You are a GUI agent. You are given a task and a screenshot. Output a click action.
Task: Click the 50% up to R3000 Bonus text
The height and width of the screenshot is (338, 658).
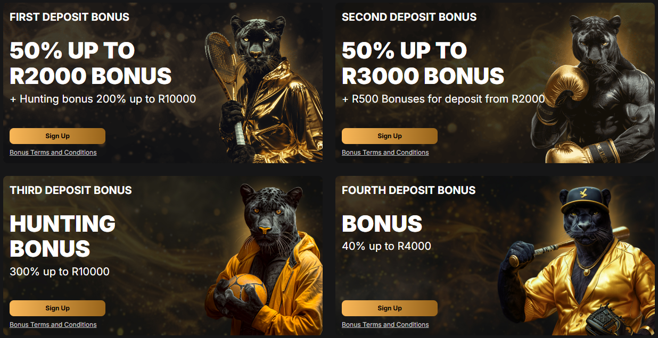click(x=423, y=63)
